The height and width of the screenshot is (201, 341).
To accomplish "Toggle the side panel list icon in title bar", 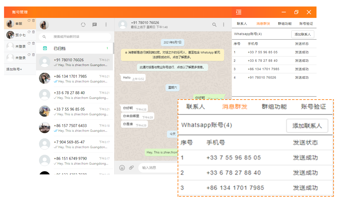I will click(x=239, y=12).
